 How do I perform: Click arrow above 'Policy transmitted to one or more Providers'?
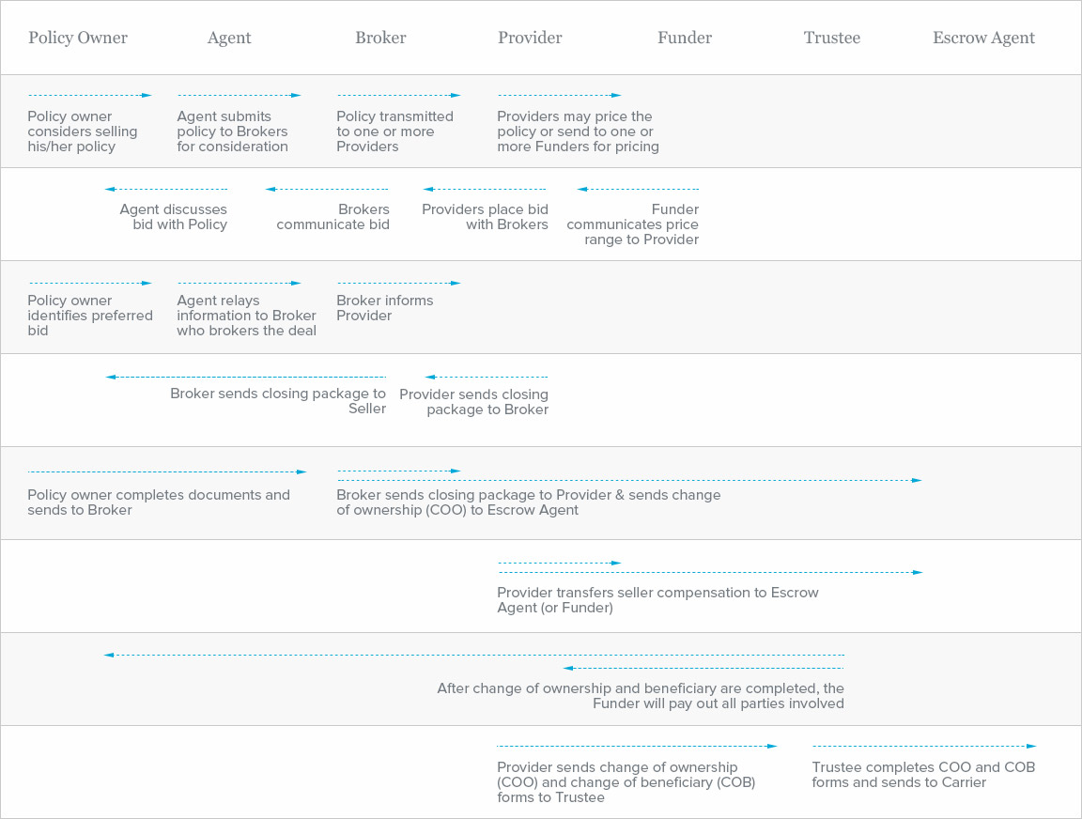coord(398,96)
